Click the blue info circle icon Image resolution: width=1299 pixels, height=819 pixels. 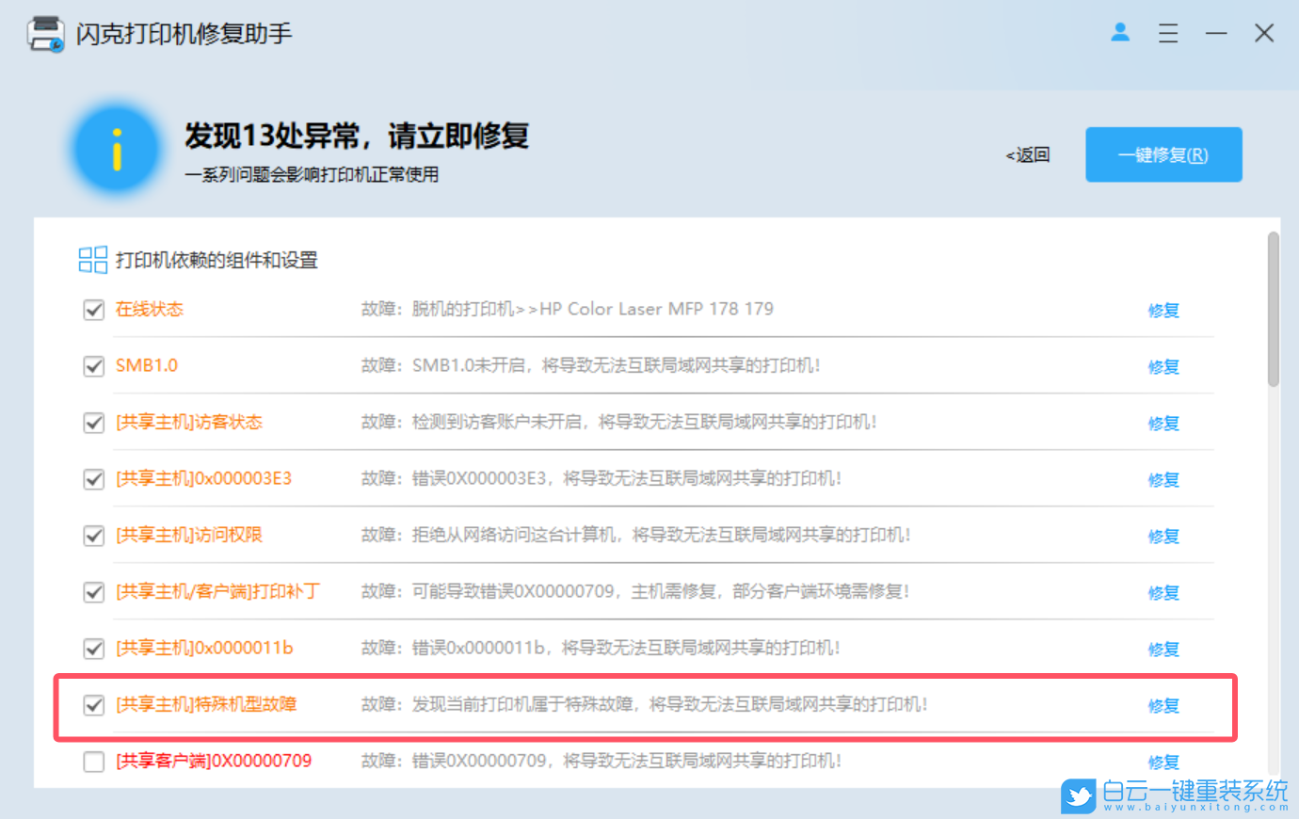tap(117, 151)
